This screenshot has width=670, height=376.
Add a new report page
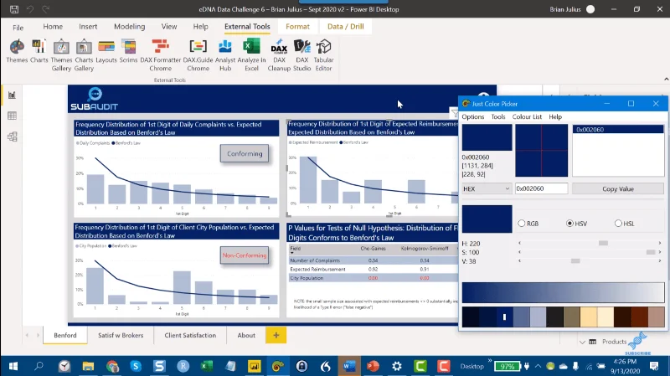pyautogui.click(x=276, y=336)
